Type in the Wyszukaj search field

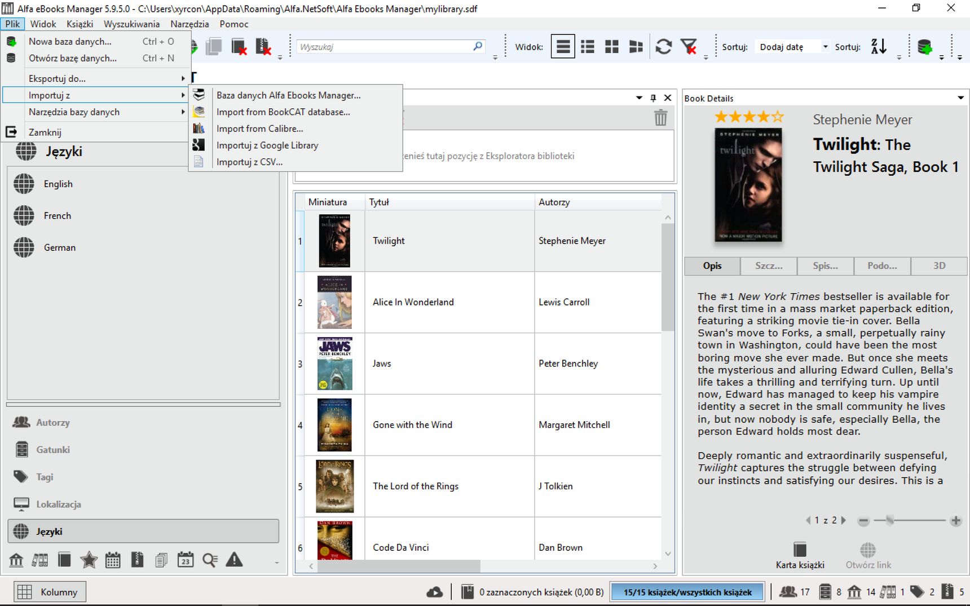(x=385, y=47)
